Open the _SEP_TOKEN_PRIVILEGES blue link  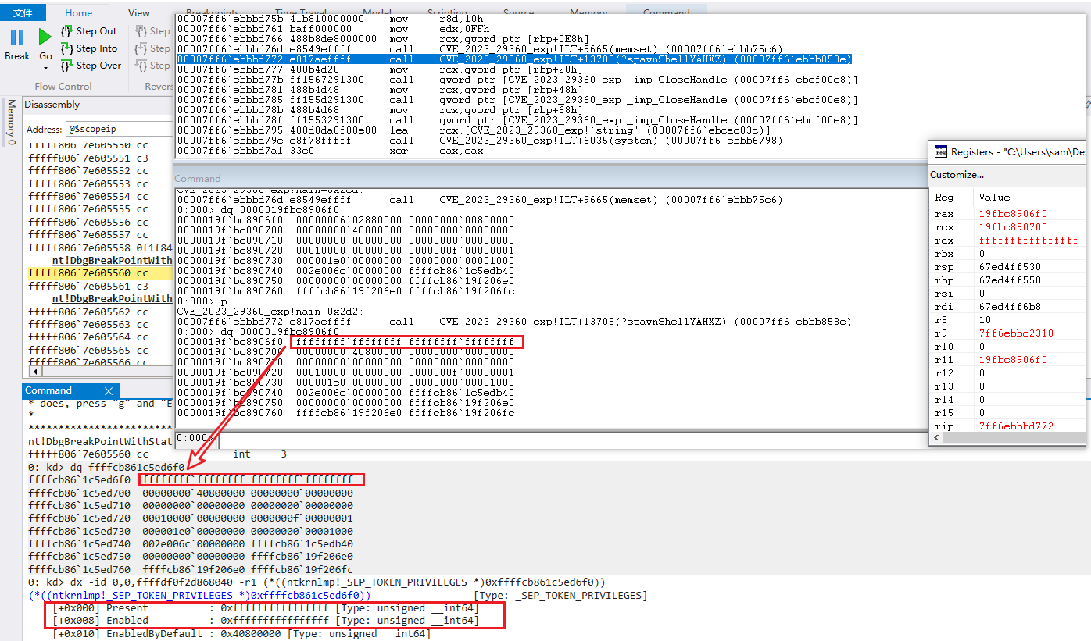coord(199,596)
